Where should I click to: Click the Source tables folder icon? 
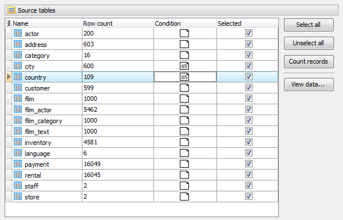point(11,10)
